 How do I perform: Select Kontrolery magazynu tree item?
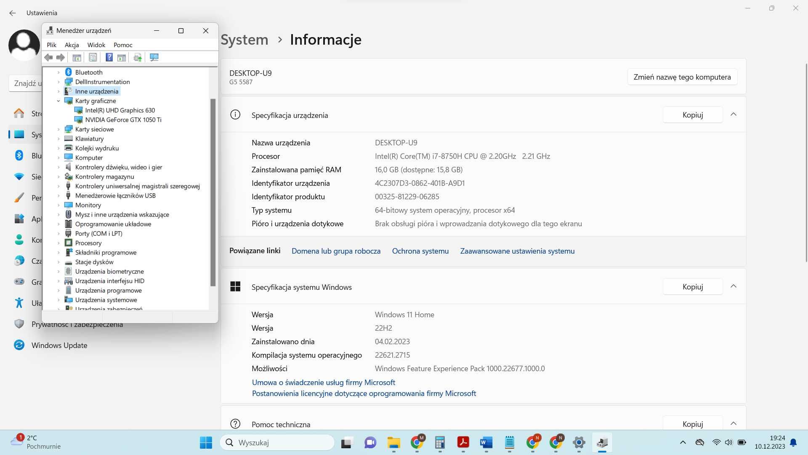tap(104, 177)
